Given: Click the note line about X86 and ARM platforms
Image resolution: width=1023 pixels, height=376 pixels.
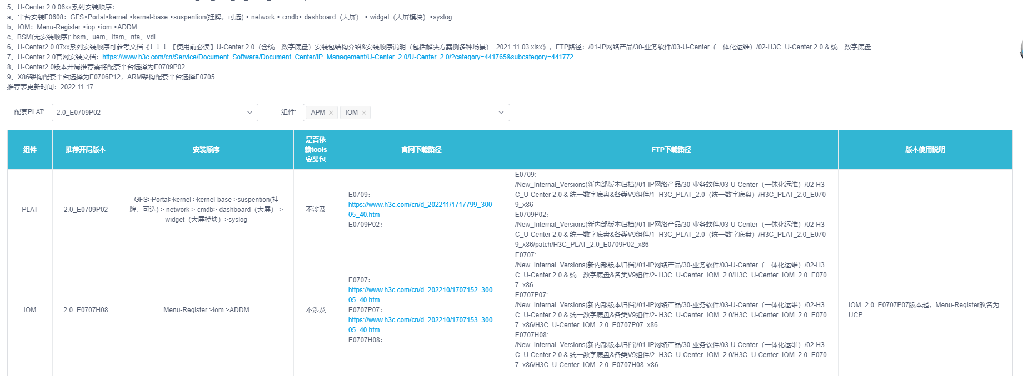Looking at the screenshot, I should pyautogui.click(x=111, y=77).
